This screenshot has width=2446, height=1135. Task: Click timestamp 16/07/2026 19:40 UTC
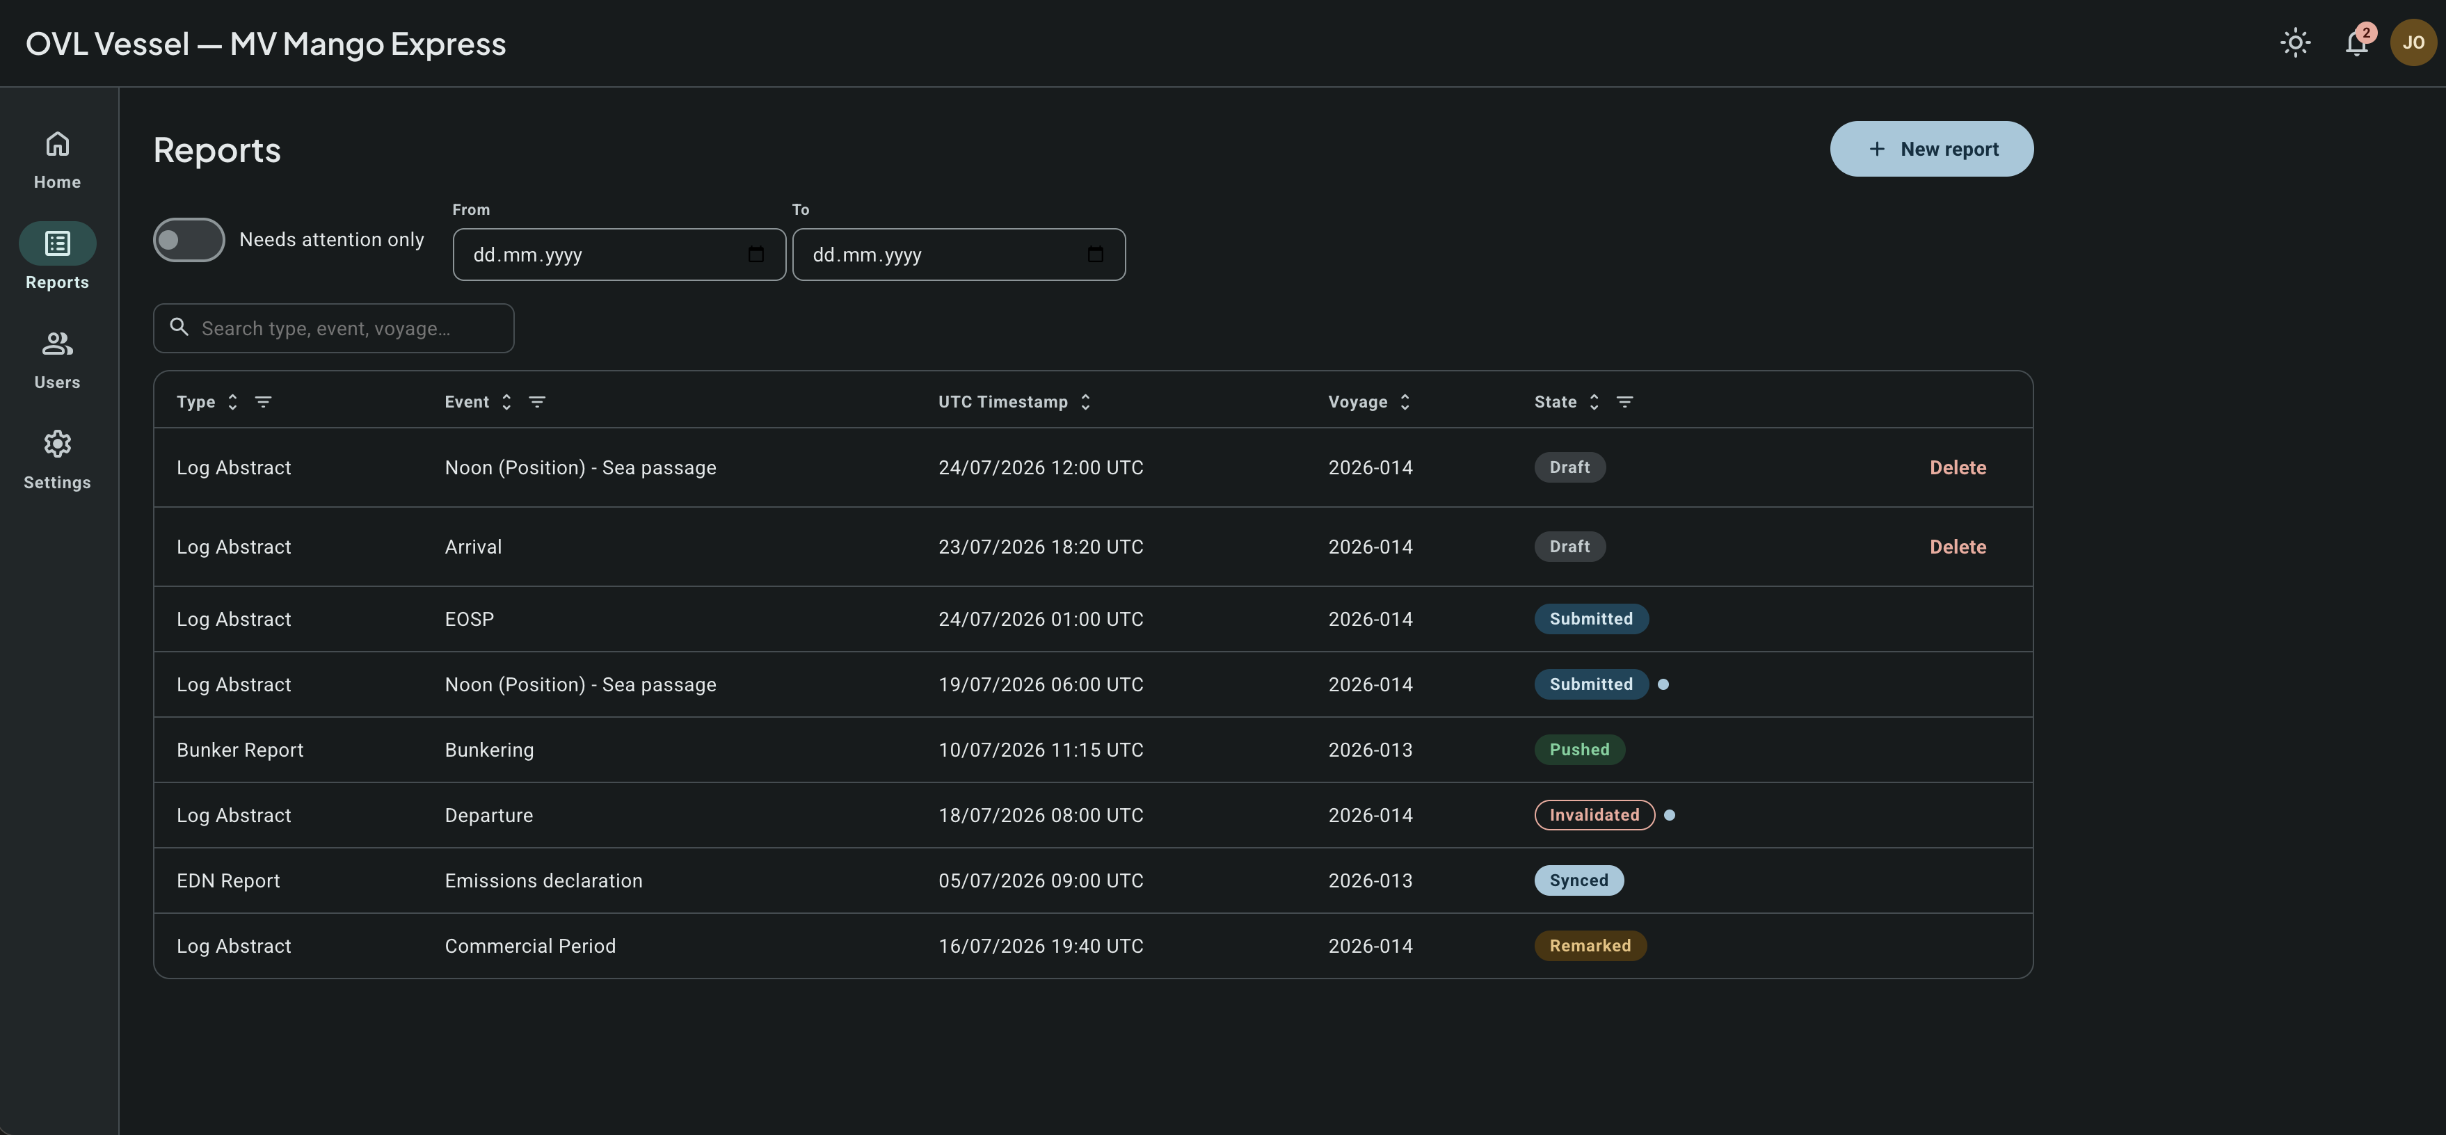[x=1041, y=946]
